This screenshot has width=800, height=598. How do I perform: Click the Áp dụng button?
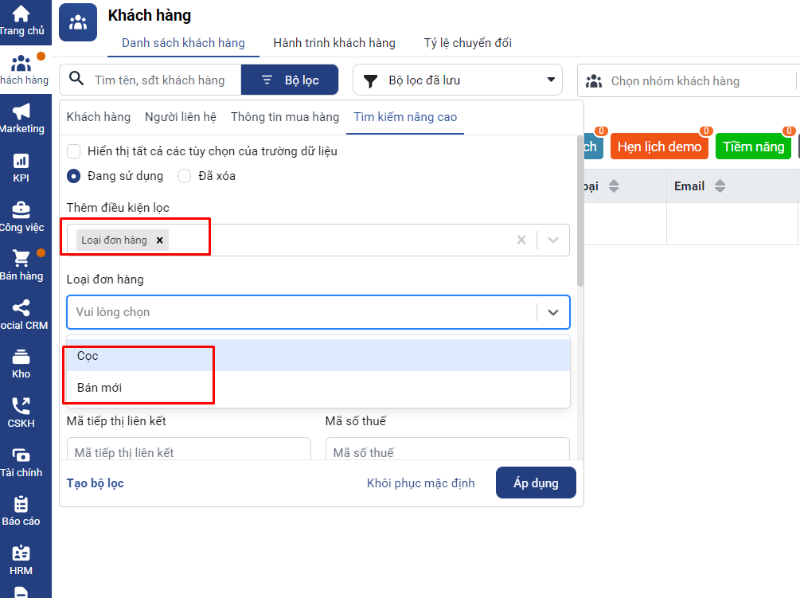(x=536, y=483)
